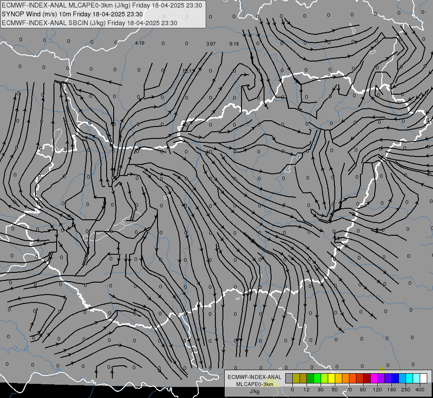Click the sky blue swatch left of 250
This screenshot has width=433, height=398.
(x=402, y=378)
